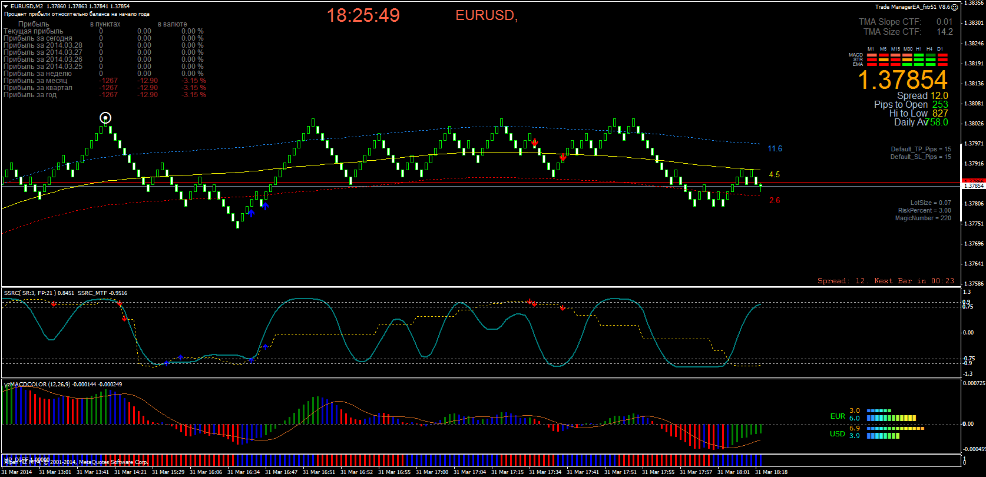Click the 'в пунктах' column header
986x477 pixels.
[x=105, y=24]
